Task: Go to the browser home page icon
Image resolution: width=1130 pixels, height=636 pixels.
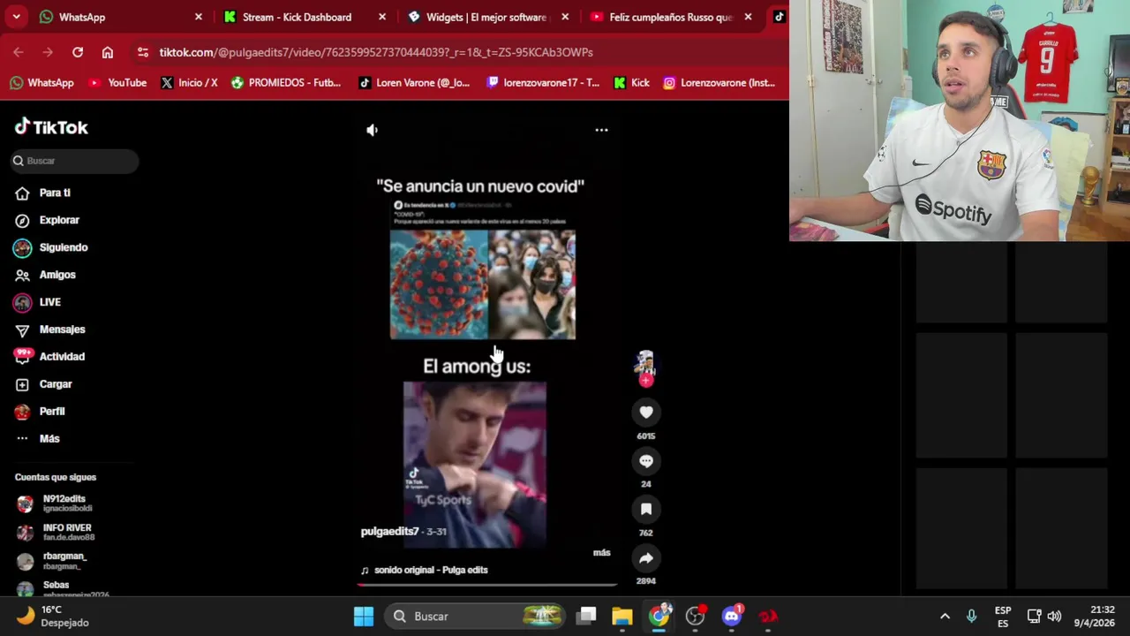Action: click(108, 52)
